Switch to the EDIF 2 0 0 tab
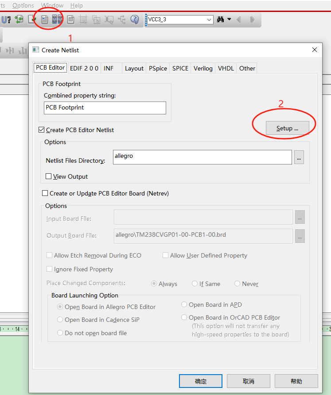 click(84, 68)
